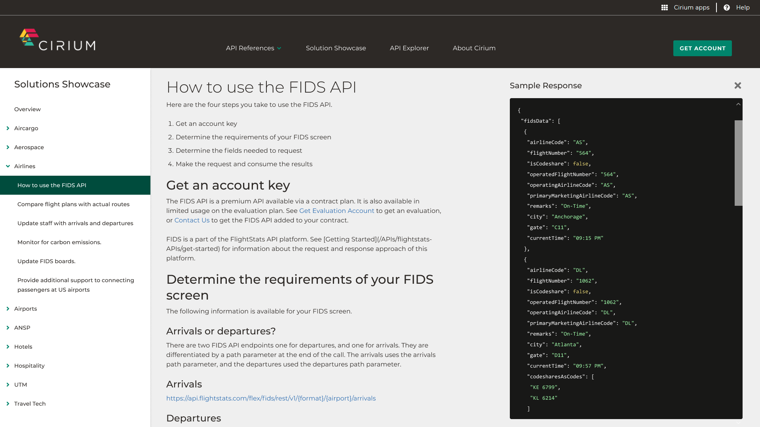Open Monitor for carbon emissions
The height and width of the screenshot is (427, 760).
59,242
